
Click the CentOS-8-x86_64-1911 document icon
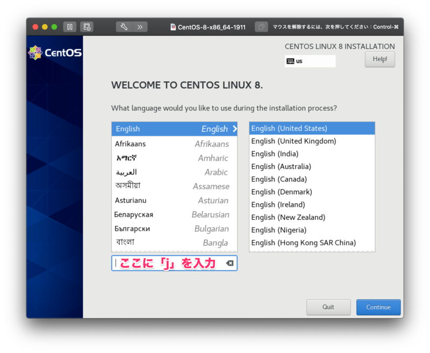[x=173, y=27]
